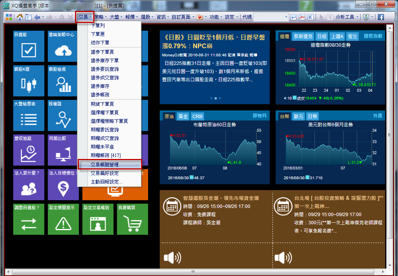Click the Facebook icon in the toolbar
This screenshot has height=276, width=398.
381,17
